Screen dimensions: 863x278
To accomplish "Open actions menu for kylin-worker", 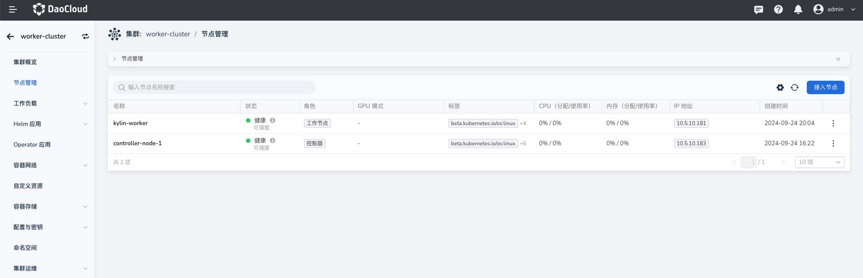I will coord(833,123).
